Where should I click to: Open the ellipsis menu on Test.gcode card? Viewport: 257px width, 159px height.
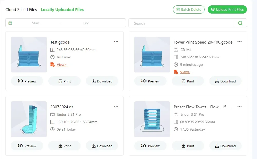(116, 41)
